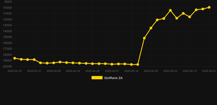The image size is (217, 105).
Task: Click the 2025-06-03 x-axis date label
Action: pos(170,71)
